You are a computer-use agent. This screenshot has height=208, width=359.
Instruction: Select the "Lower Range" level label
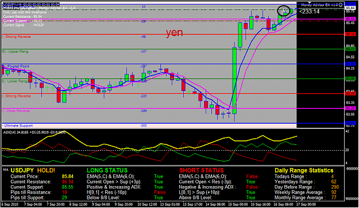point(18,81)
